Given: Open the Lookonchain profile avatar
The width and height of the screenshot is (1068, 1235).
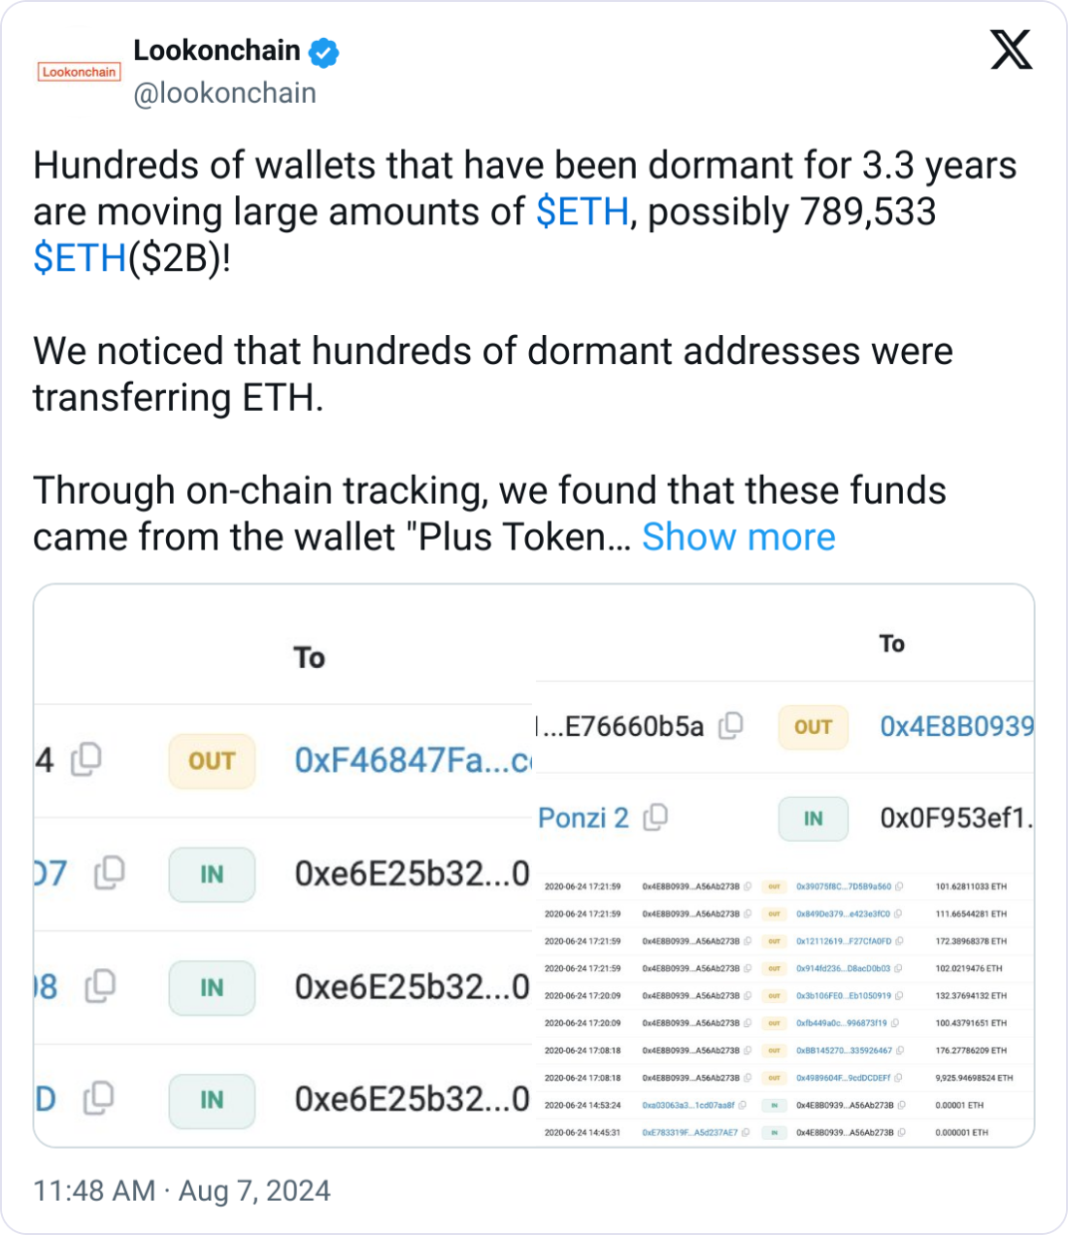Looking at the screenshot, I should tap(79, 72).
